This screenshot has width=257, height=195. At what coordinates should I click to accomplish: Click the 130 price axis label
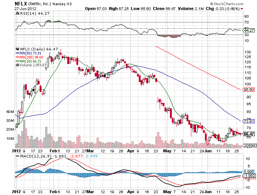pyautogui.click(x=248, y=52)
